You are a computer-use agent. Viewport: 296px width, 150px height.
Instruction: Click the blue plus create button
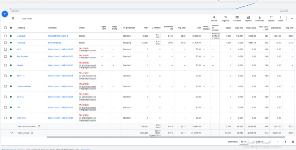tap(5, 14)
